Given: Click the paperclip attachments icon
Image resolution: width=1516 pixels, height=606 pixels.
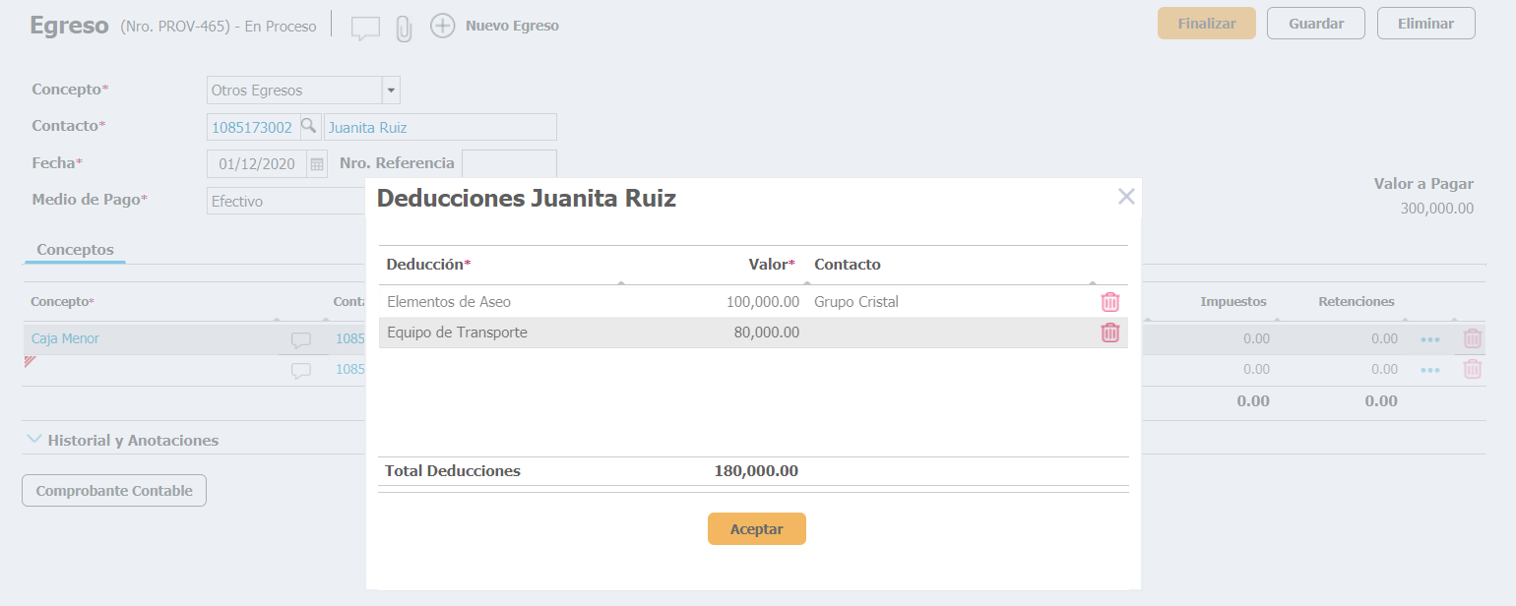Looking at the screenshot, I should pos(403,29).
